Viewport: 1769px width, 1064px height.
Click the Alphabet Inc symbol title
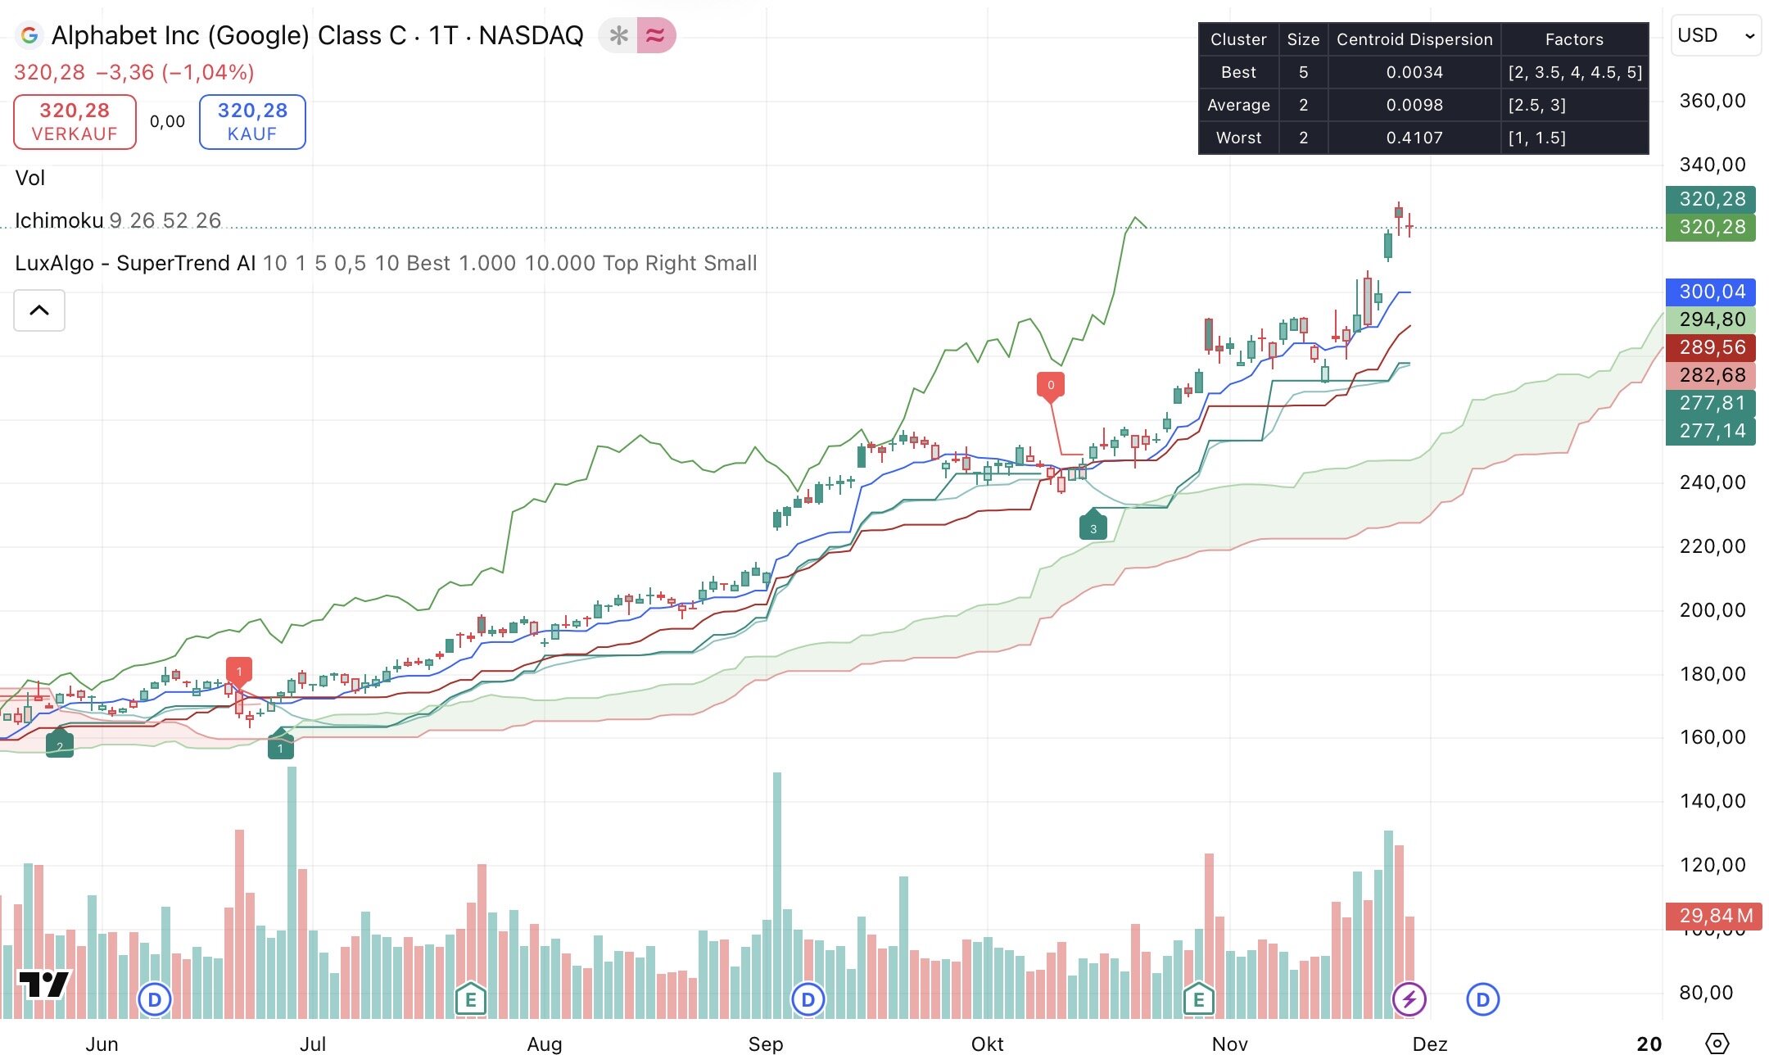(x=317, y=35)
